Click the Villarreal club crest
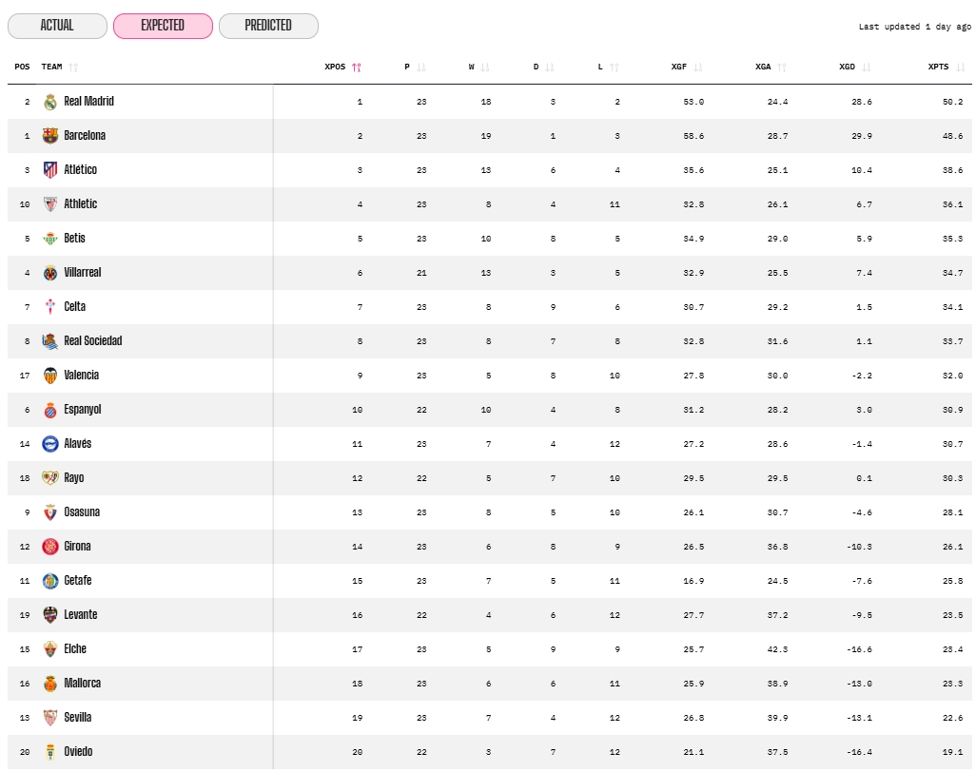The height and width of the screenshot is (772, 976). click(50, 272)
